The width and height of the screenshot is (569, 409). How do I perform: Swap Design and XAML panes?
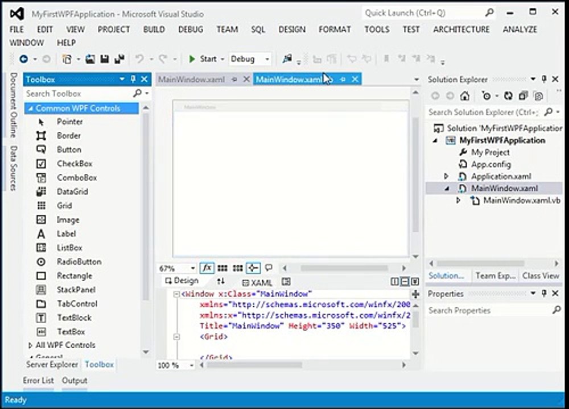(221, 281)
